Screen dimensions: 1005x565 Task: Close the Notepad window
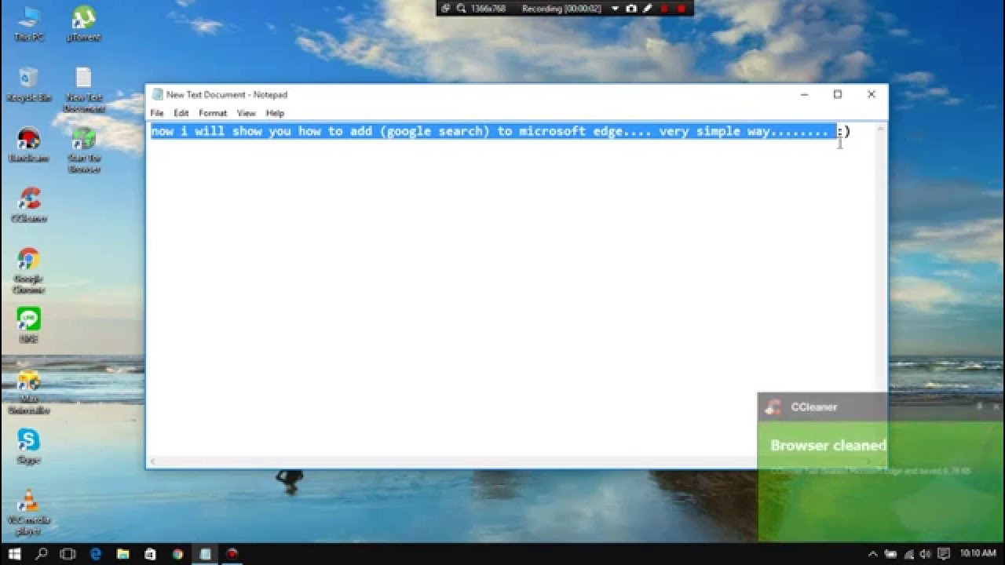coord(871,94)
